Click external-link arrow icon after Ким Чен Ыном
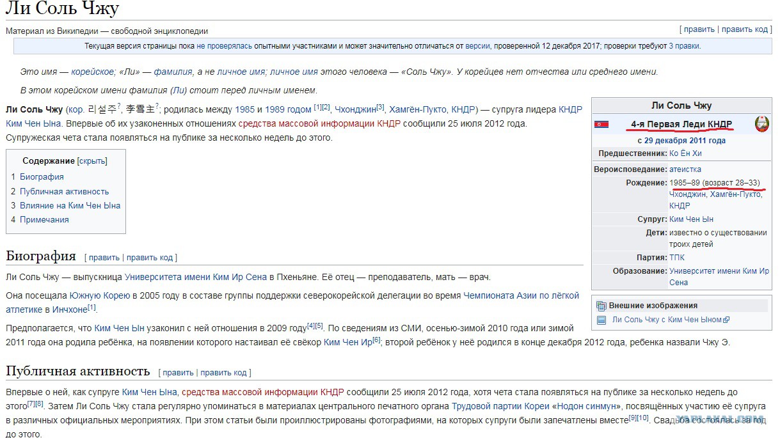780x438 pixels. tap(726, 320)
